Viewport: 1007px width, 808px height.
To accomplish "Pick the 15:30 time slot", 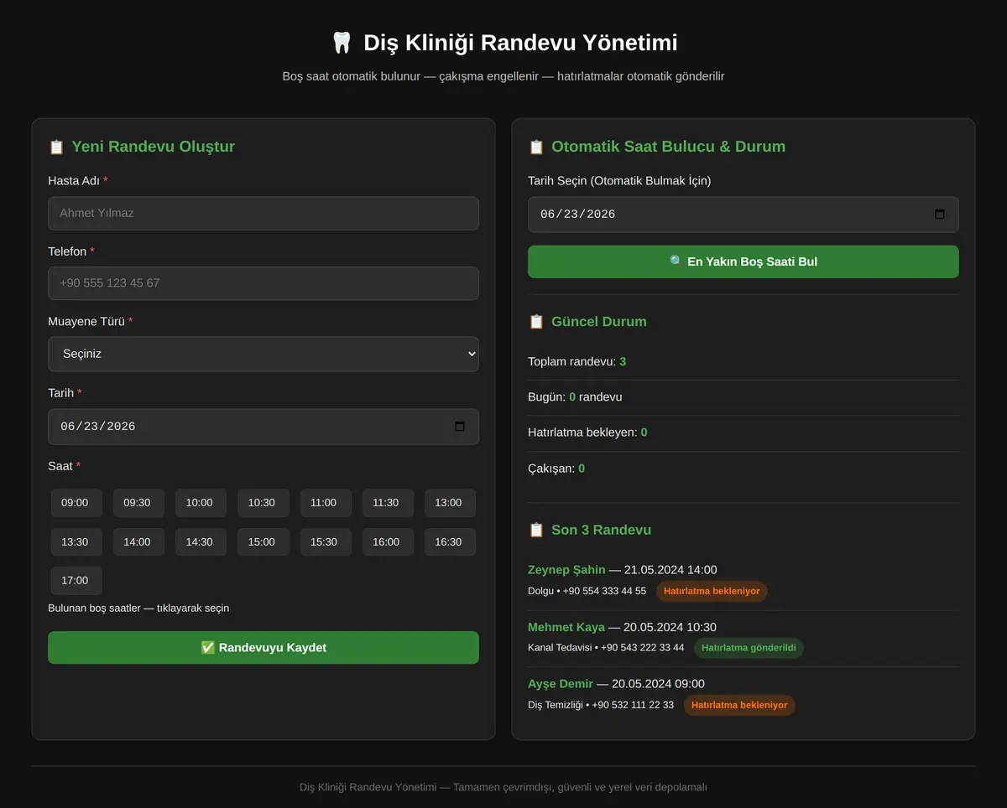I will 324,542.
